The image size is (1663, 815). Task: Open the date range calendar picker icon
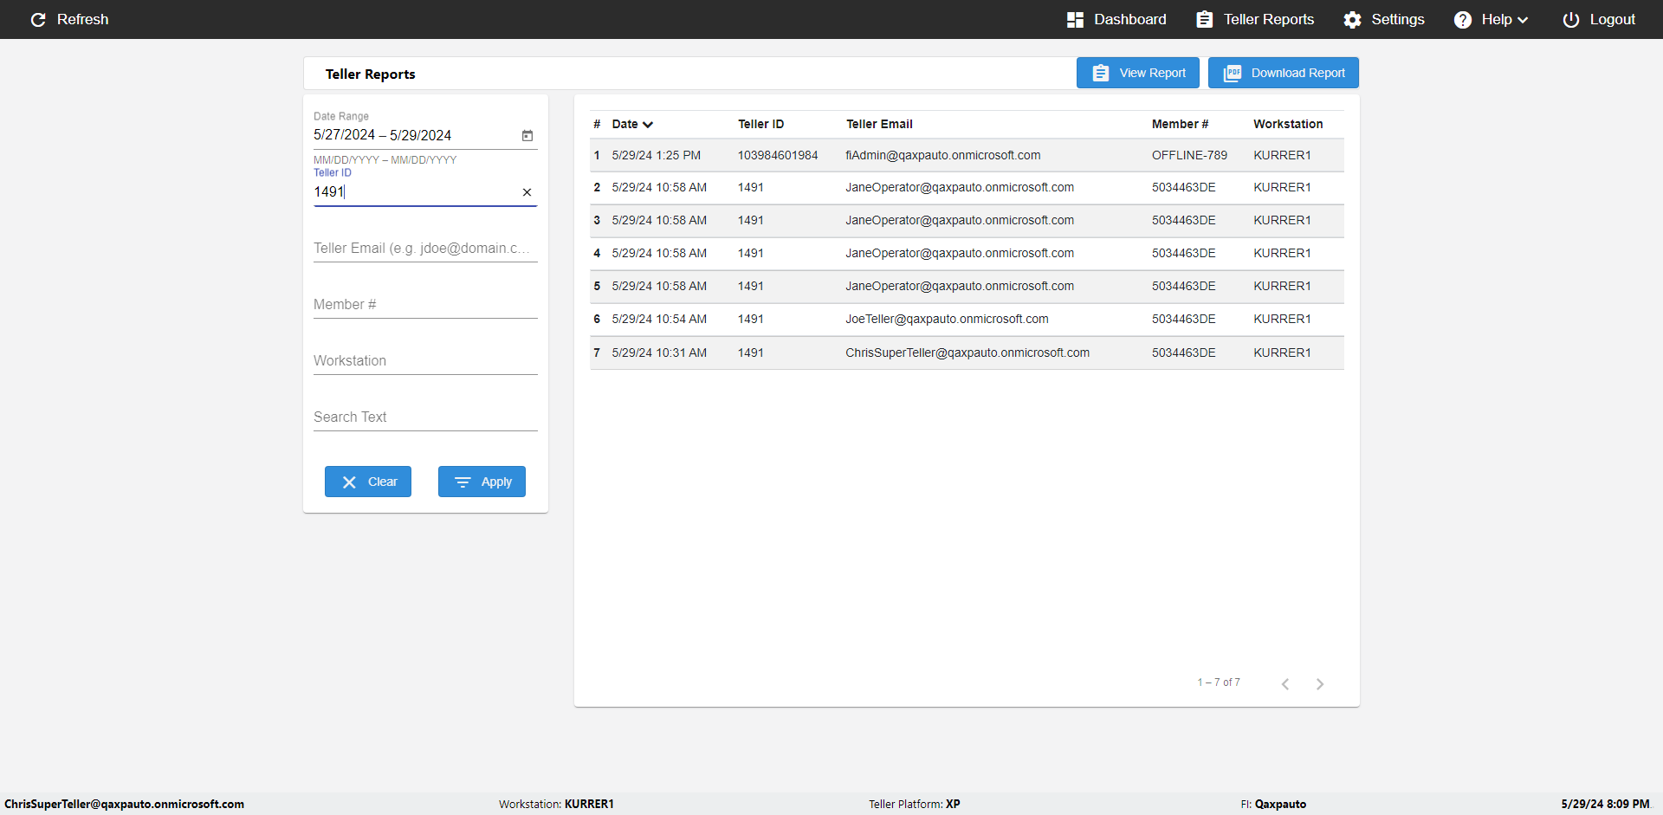pos(527,135)
